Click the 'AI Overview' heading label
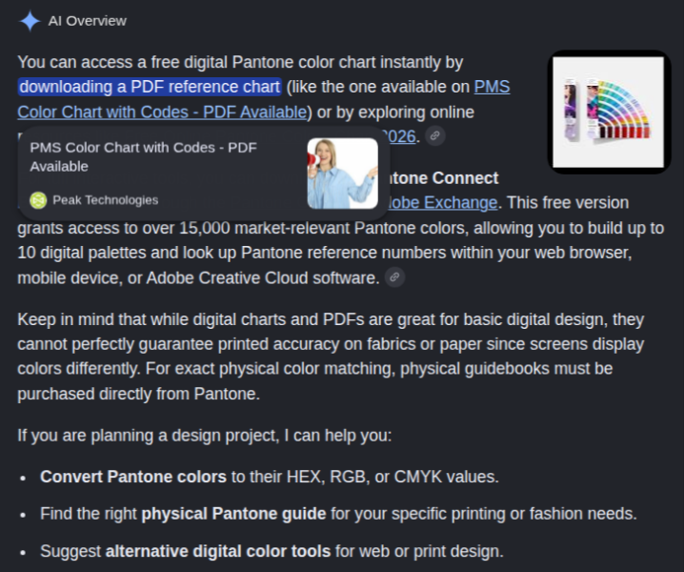684x572 pixels. 88,21
